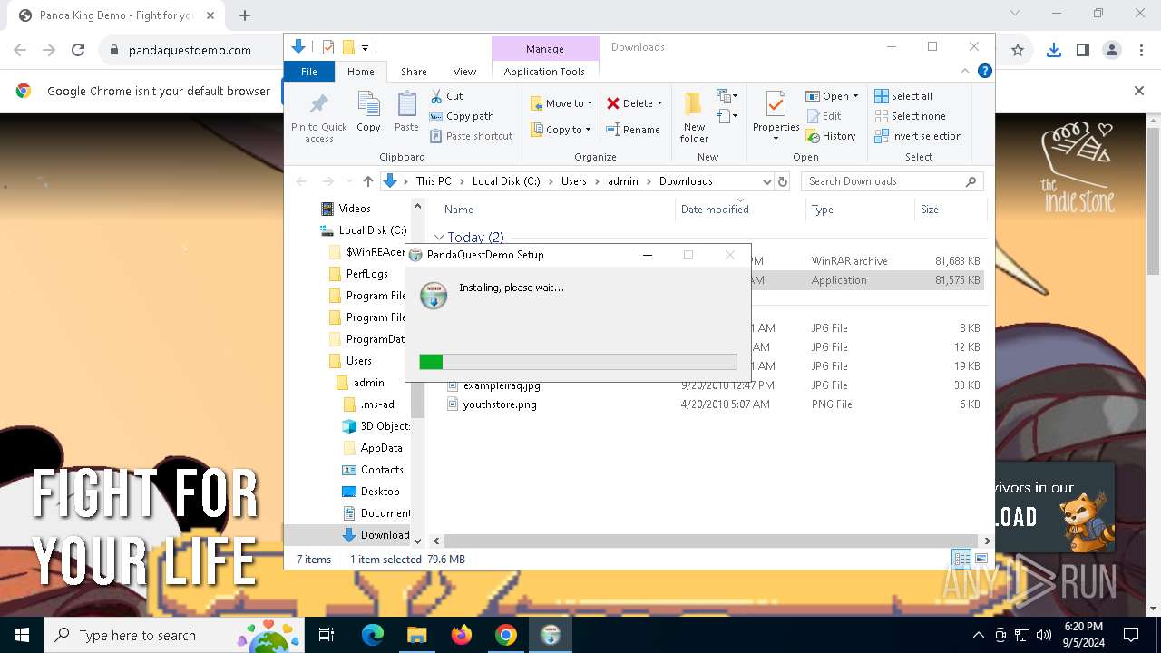The image size is (1161, 653).
Task: Click Cut scissors in ribbon
Action: [446, 96]
